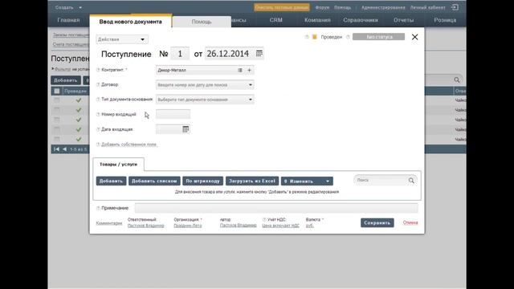Click help icon next to Номер входящий
Screen dimensions: 514x289
click(x=98, y=114)
